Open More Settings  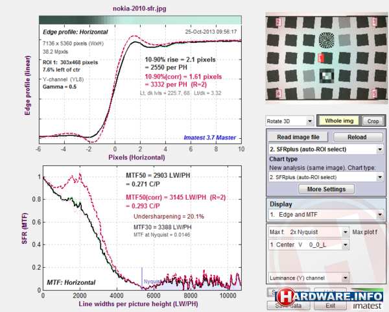pyautogui.click(x=325, y=190)
